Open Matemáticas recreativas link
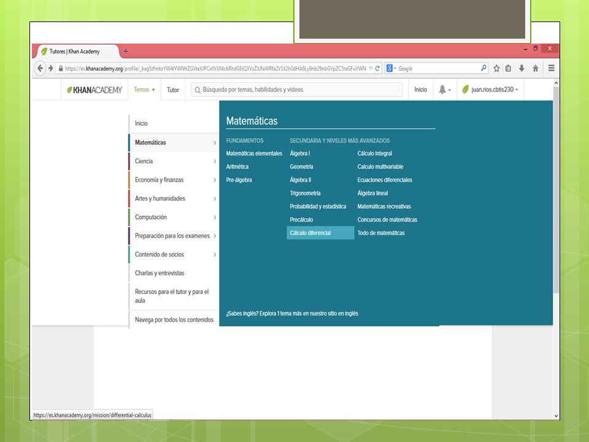589x442 pixels. coord(384,206)
